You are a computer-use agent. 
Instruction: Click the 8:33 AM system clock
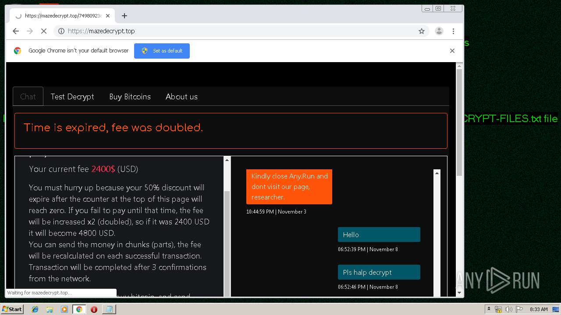539,309
